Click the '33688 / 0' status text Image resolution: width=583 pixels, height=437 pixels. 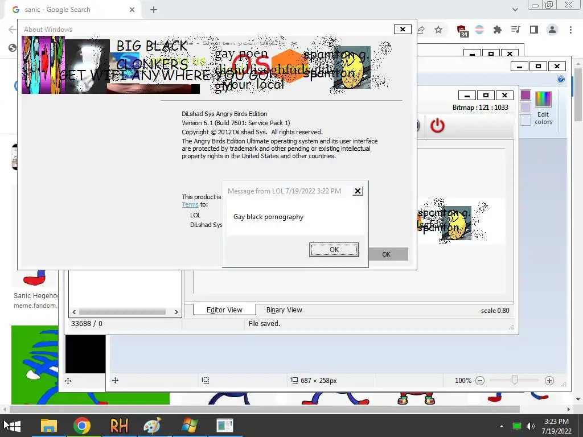[x=87, y=324]
